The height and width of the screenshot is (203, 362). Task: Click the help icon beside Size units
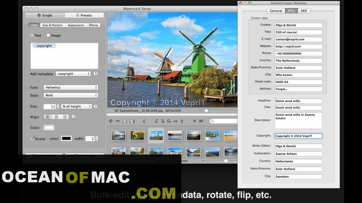click(96, 106)
